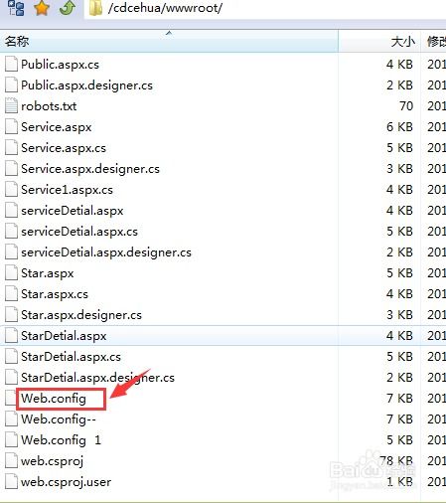Select the StarDetial.aspx file row

coord(223,336)
